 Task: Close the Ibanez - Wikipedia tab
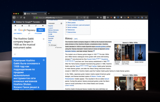pos(45,14)
